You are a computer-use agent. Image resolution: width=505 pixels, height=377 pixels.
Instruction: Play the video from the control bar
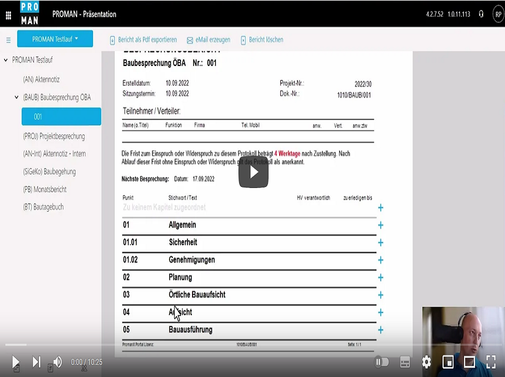point(15,362)
